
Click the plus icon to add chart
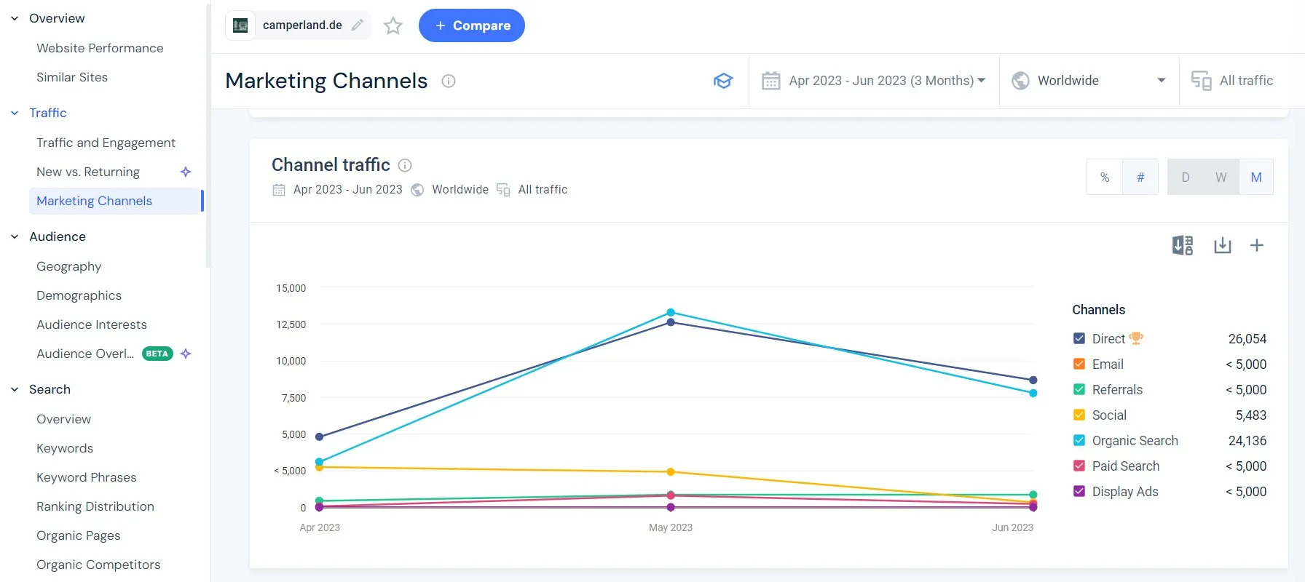[x=1257, y=246]
